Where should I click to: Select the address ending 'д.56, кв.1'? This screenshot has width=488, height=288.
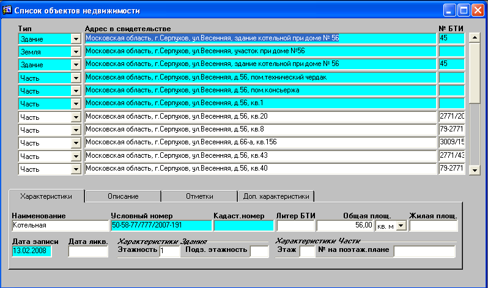[x=261, y=103]
